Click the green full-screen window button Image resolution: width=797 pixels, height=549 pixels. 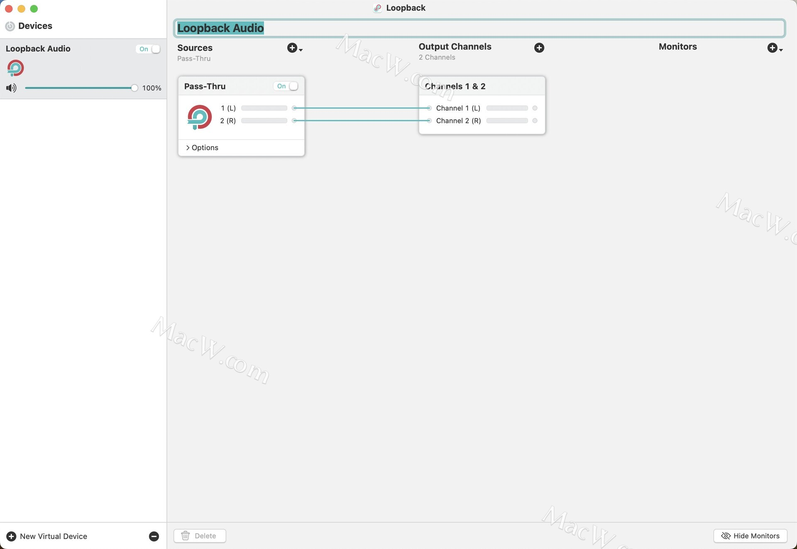(34, 9)
